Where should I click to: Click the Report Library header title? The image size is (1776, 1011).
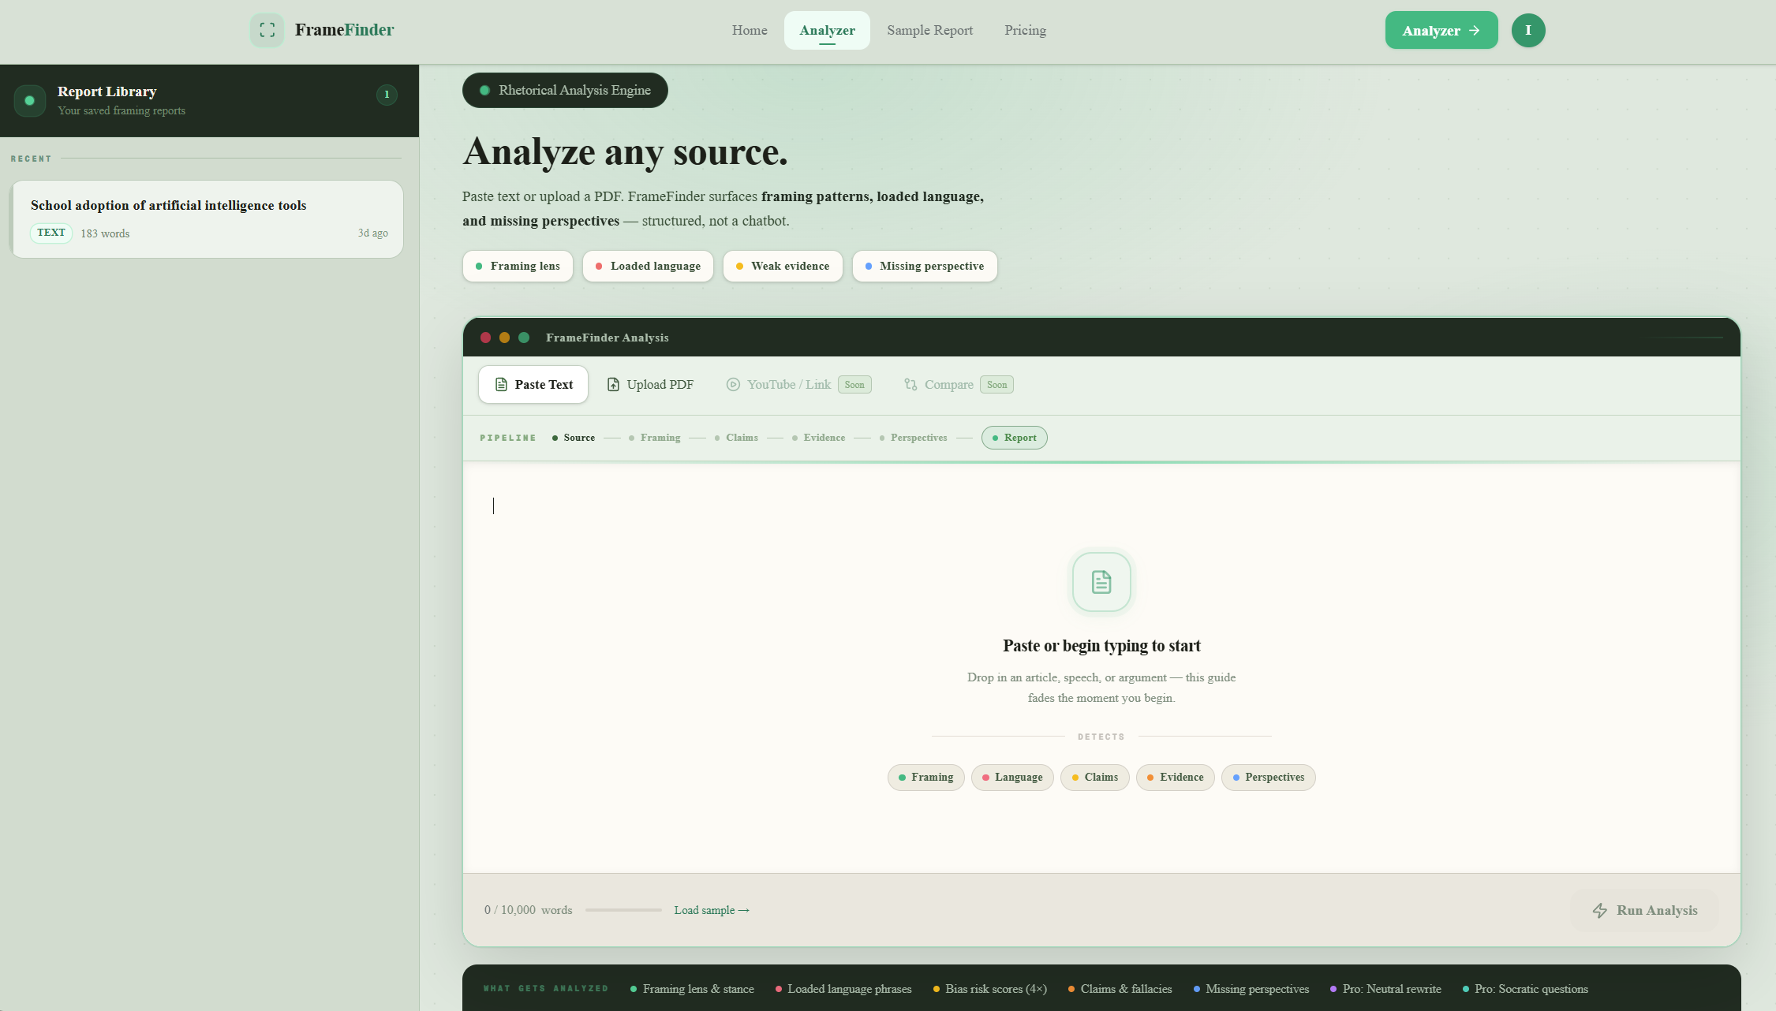[x=107, y=91]
